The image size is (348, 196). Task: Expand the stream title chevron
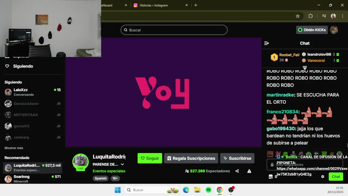122,164
